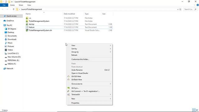
Task: Expand the Sort by submenu
Action: click(x=110, y=49)
